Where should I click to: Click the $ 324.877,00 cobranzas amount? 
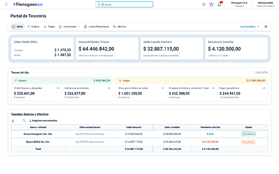(x=75, y=93)
